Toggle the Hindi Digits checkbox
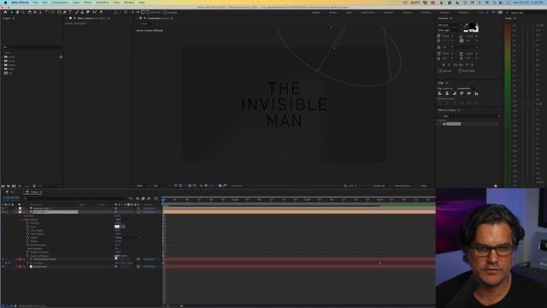Image resolution: width=547 pixels, height=308 pixels. [461, 71]
